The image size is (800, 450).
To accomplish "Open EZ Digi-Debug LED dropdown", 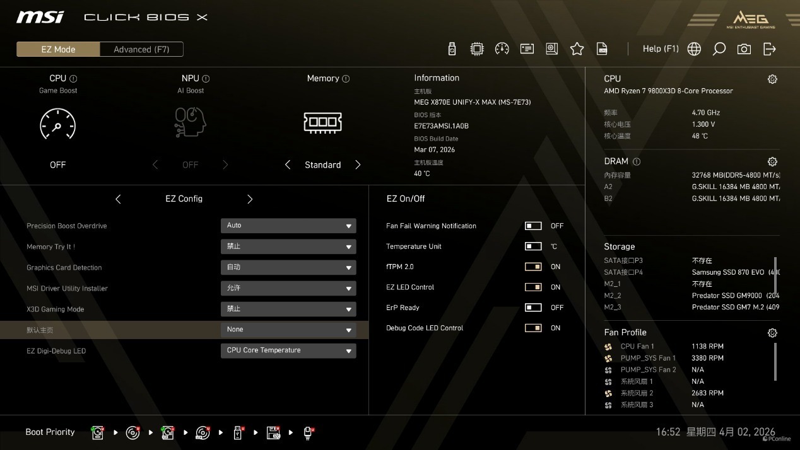I will click(288, 350).
